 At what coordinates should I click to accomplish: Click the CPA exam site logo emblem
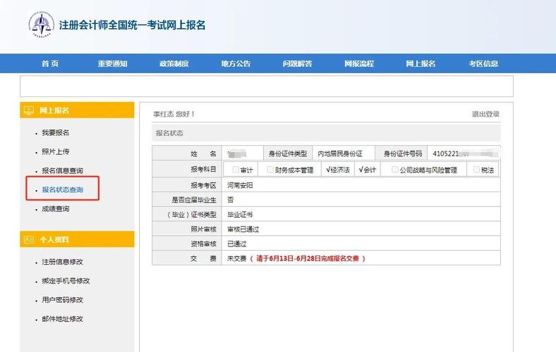(x=42, y=25)
